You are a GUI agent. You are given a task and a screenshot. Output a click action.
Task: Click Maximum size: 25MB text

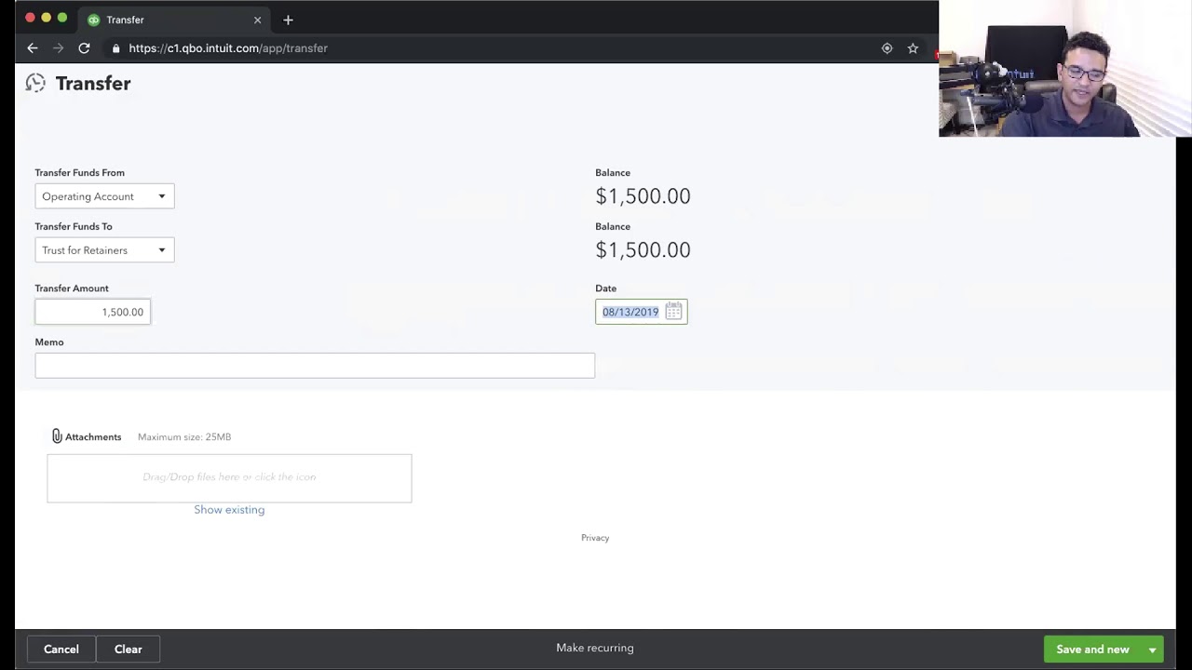(184, 436)
